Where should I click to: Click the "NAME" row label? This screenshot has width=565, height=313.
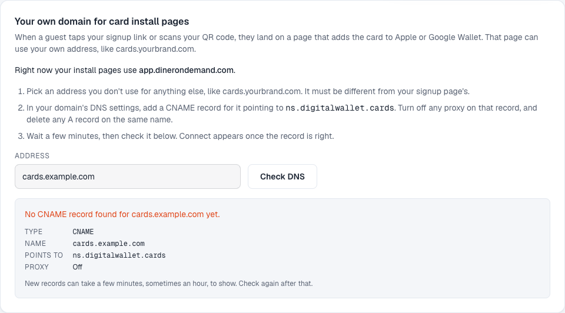(35, 244)
